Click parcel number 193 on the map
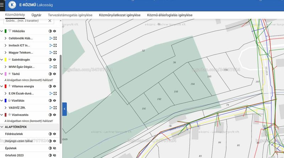This screenshot has height=158, width=284. point(176,92)
